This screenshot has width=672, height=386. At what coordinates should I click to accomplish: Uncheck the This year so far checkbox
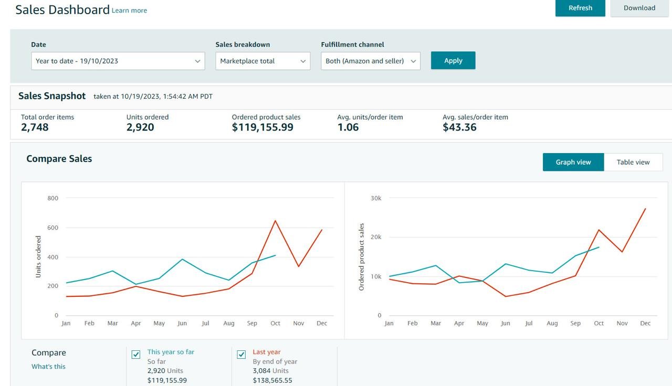tap(136, 355)
